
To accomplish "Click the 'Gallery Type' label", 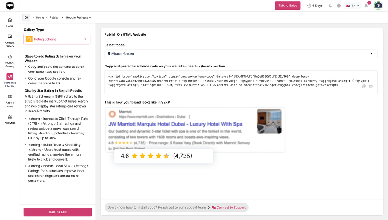I will [x=34, y=30].
